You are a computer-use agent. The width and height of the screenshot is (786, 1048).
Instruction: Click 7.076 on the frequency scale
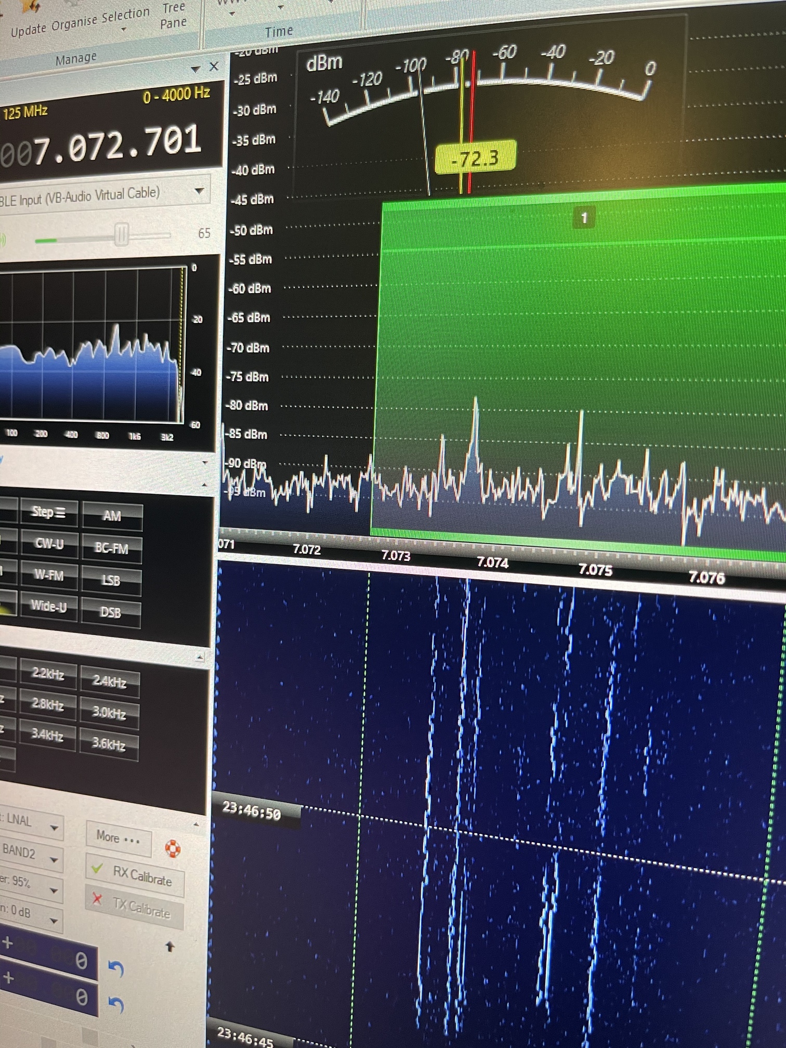click(x=706, y=577)
